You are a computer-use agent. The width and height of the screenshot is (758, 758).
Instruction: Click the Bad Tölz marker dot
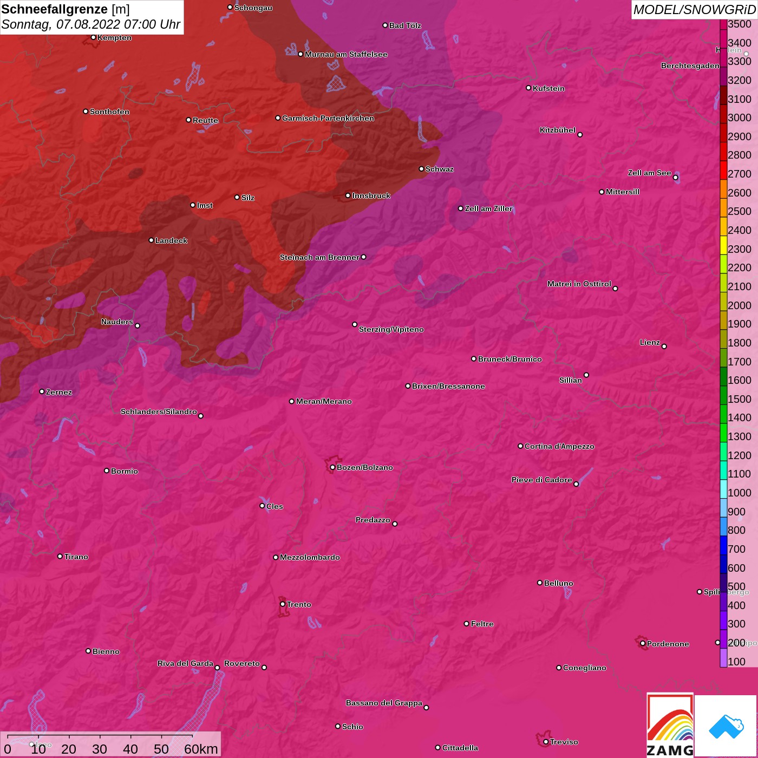[x=385, y=25]
